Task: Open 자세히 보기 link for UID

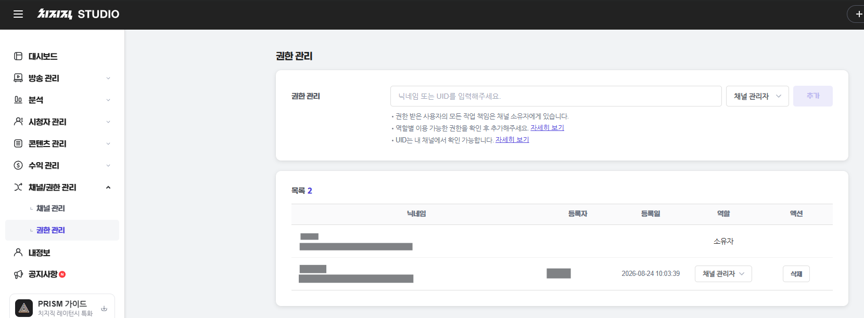Action: pyautogui.click(x=512, y=140)
